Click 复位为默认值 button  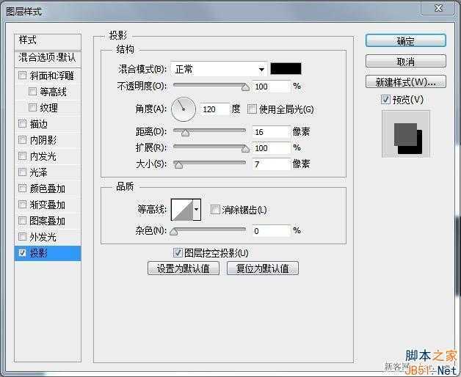click(x=263, y=268)
